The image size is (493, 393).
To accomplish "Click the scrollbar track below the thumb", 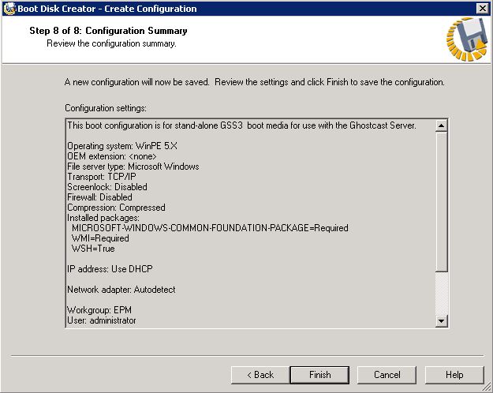I will coord(442,294).
